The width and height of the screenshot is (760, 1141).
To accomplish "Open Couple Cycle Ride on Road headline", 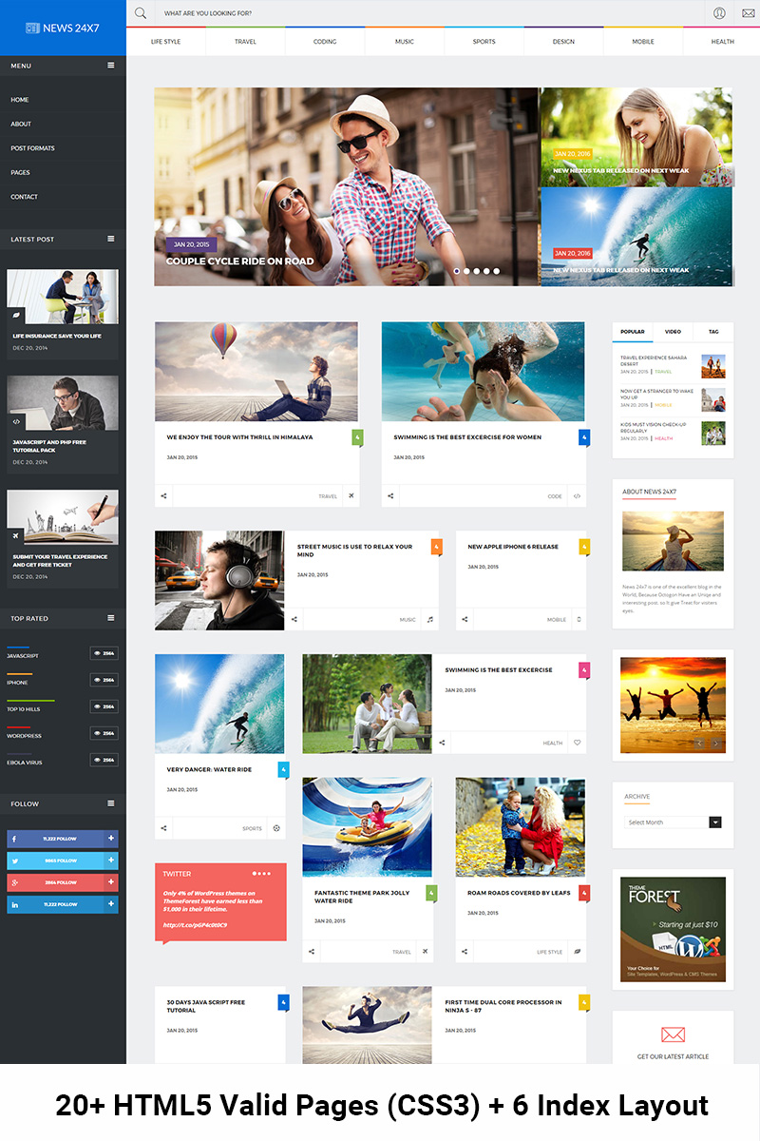I will (x=239, y=261).
